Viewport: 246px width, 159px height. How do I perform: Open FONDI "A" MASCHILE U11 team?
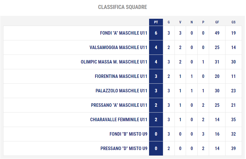124,33
